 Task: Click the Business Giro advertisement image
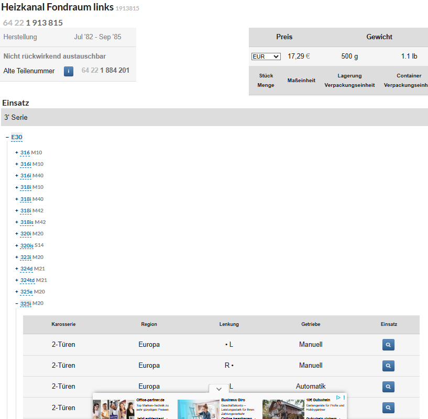pos(198,409)
